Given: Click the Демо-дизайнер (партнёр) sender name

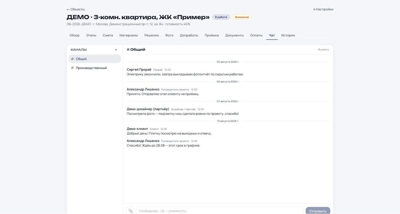Looking at the screenshot, I should pos(148,109).
